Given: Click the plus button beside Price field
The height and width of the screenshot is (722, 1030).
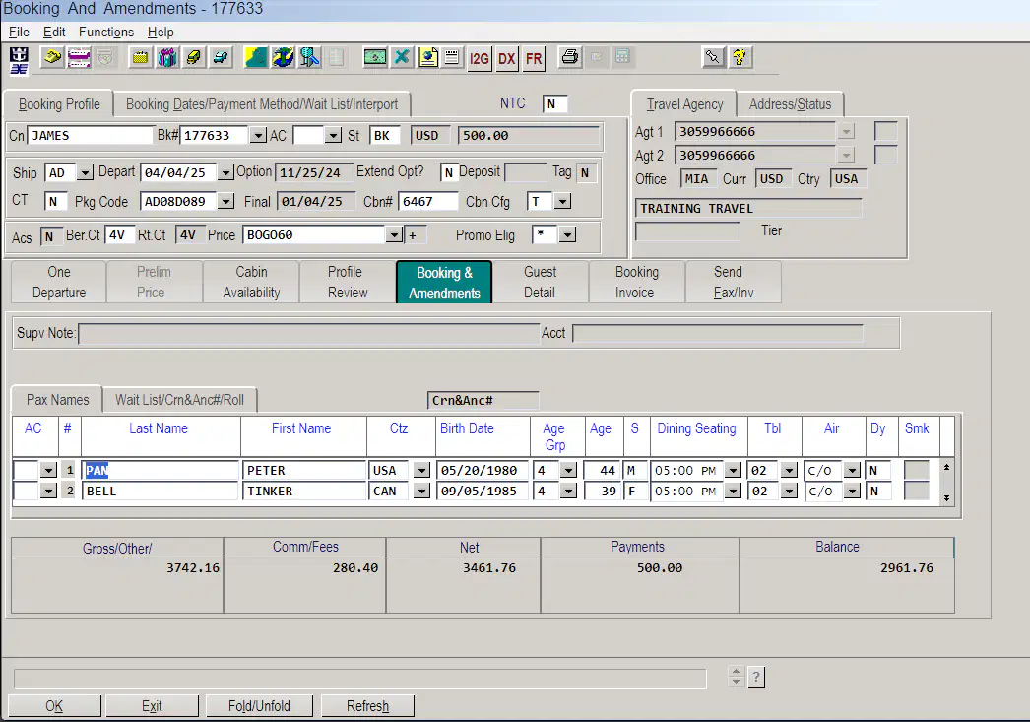Looking at the screenshot, I should click(x=414, y=235).
